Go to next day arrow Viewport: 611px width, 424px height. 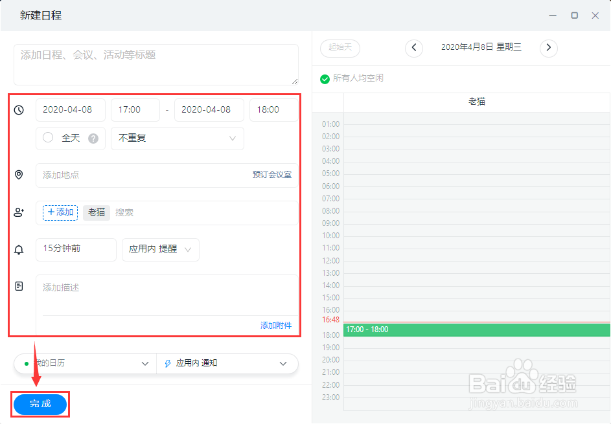[x=548, y=48]
